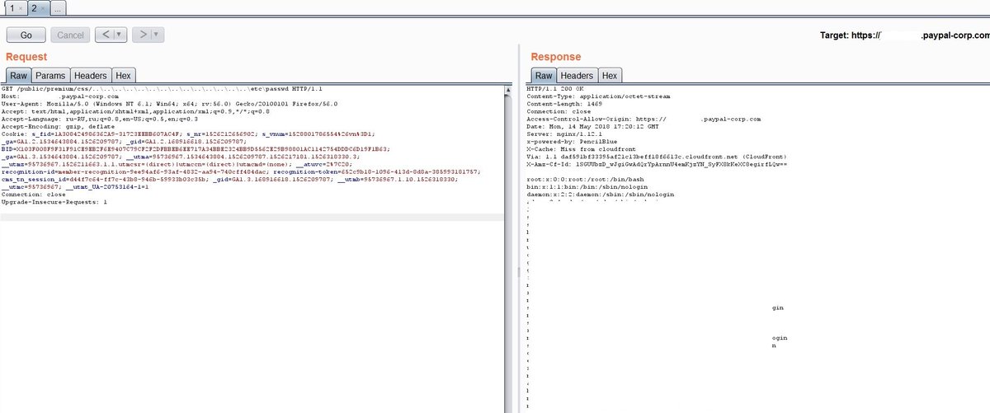Go forward in history with the > arrow
The image size is (990, 413).
tap(141, 35)
